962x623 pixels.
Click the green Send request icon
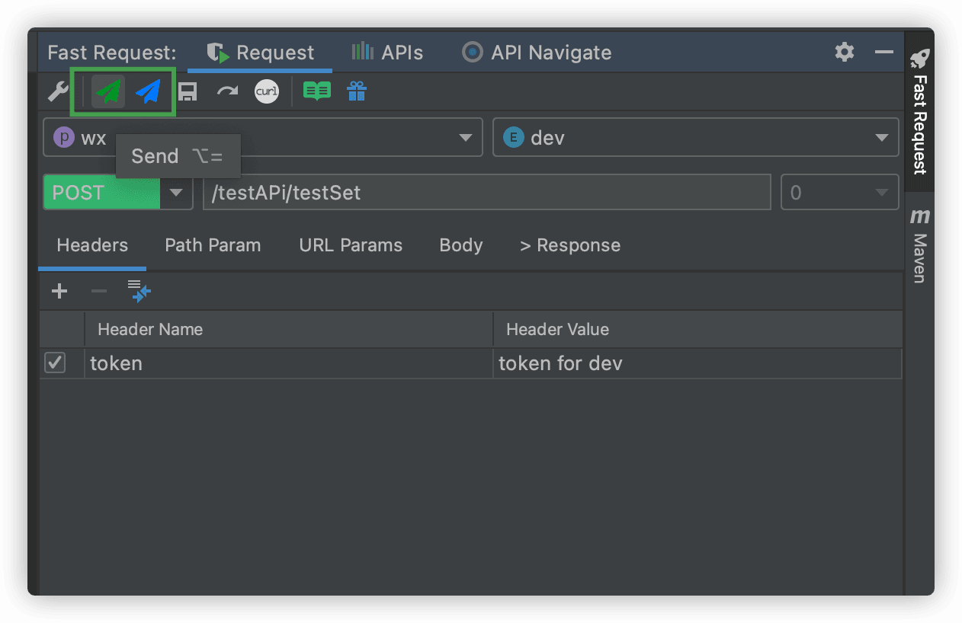click(108, 92)
